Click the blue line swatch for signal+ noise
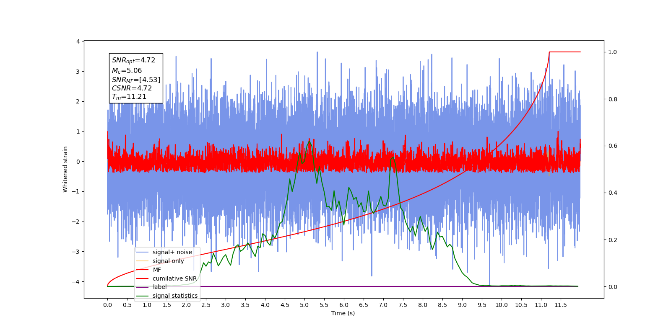Viewport: 671px width, 335px height. [143, 252]
